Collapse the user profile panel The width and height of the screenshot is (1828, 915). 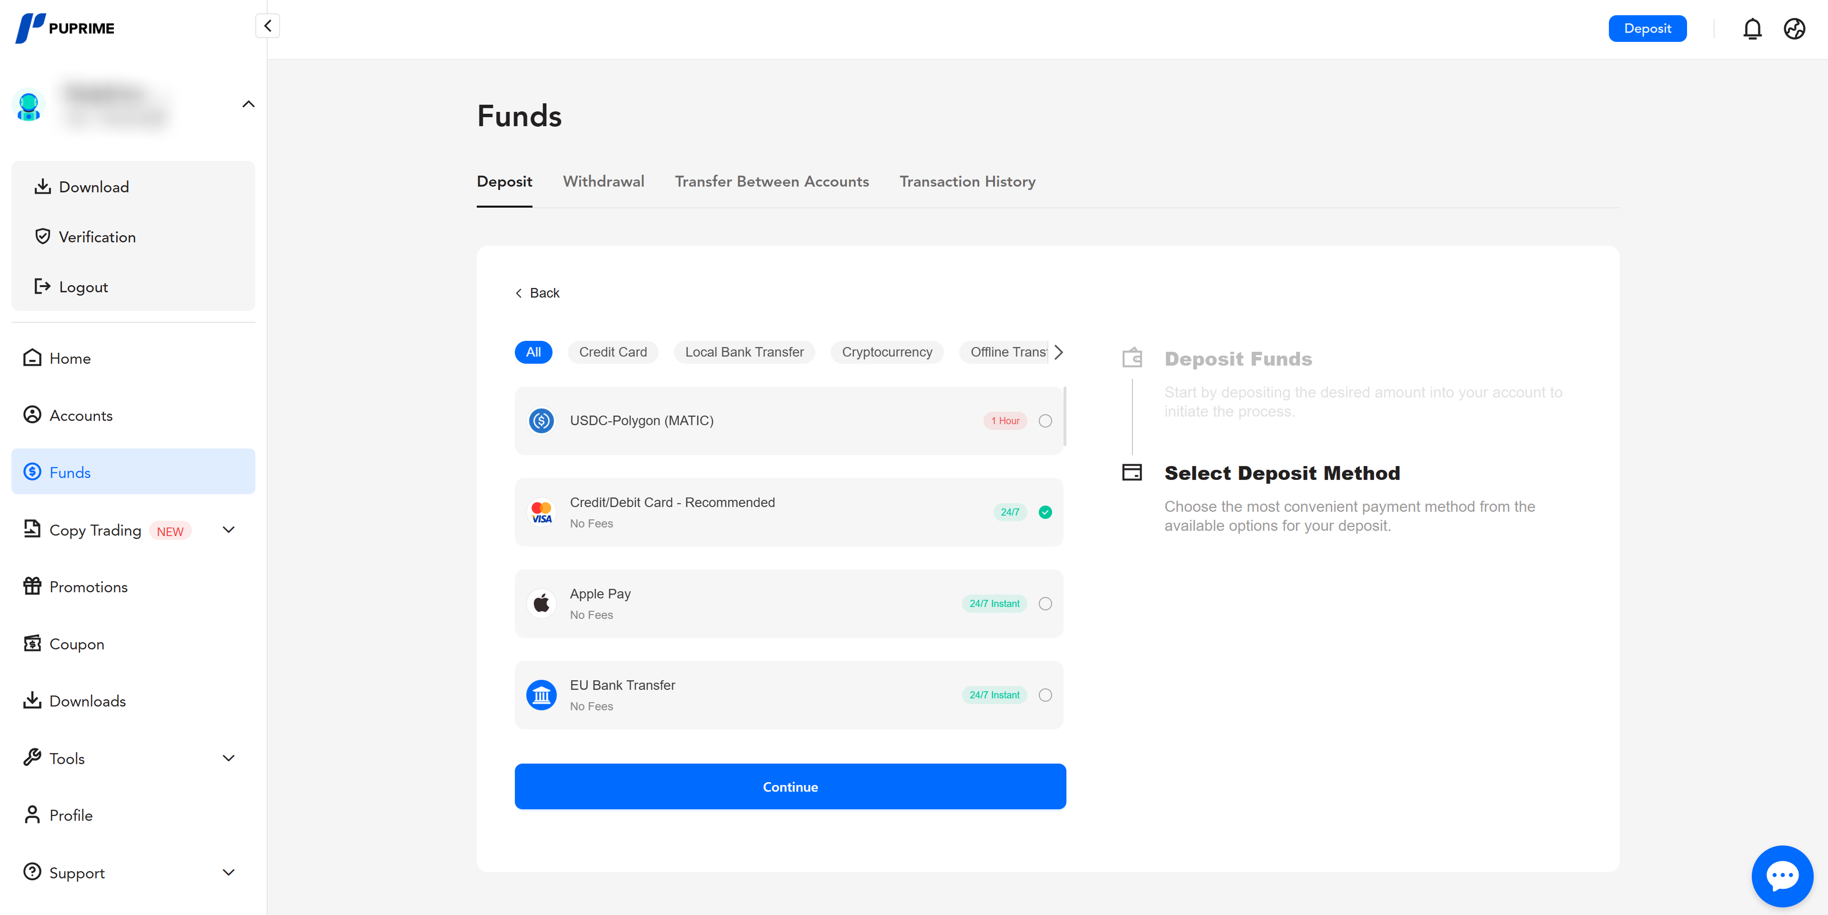point(248,104)
